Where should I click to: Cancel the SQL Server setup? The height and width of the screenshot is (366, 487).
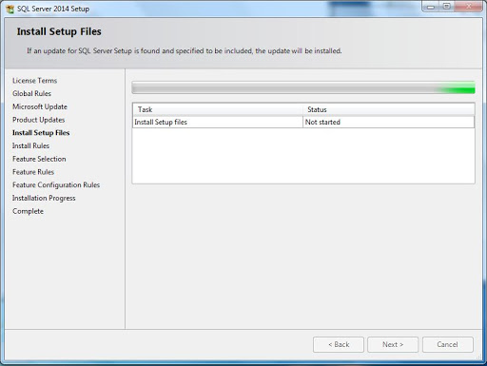pos(448,344)
